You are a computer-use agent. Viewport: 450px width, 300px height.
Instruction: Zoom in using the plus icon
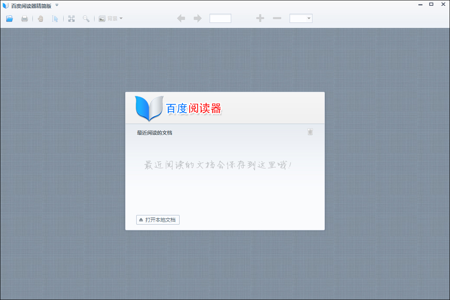coord(260,18)
